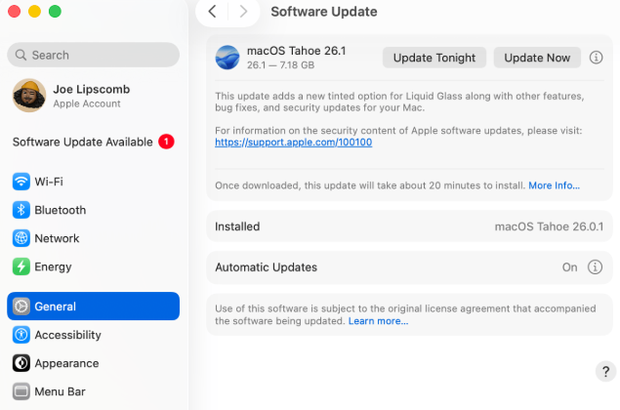The height and width of the screenshot is (410, 620).
Task: Open Energy settings label
Action: coord(53,266)
